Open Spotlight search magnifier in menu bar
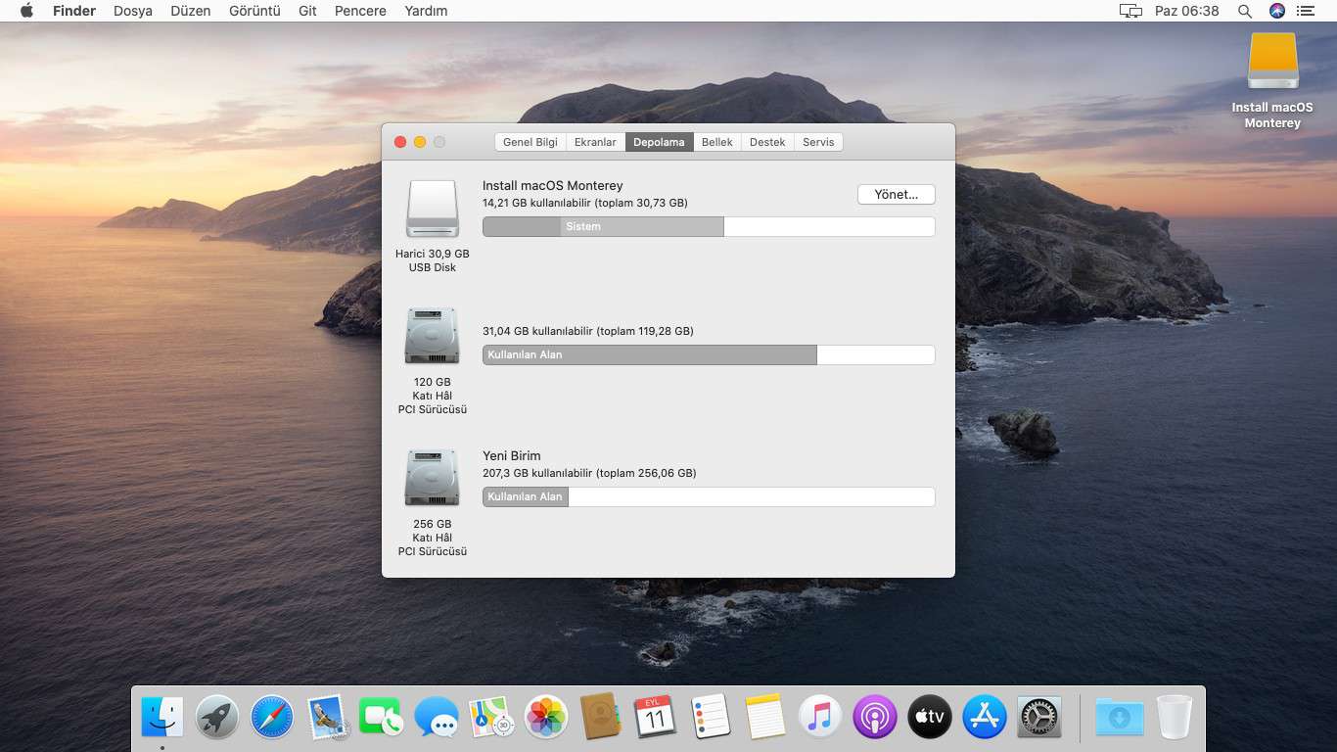The image size is (1337, 752). click(x=1245, y=11)
